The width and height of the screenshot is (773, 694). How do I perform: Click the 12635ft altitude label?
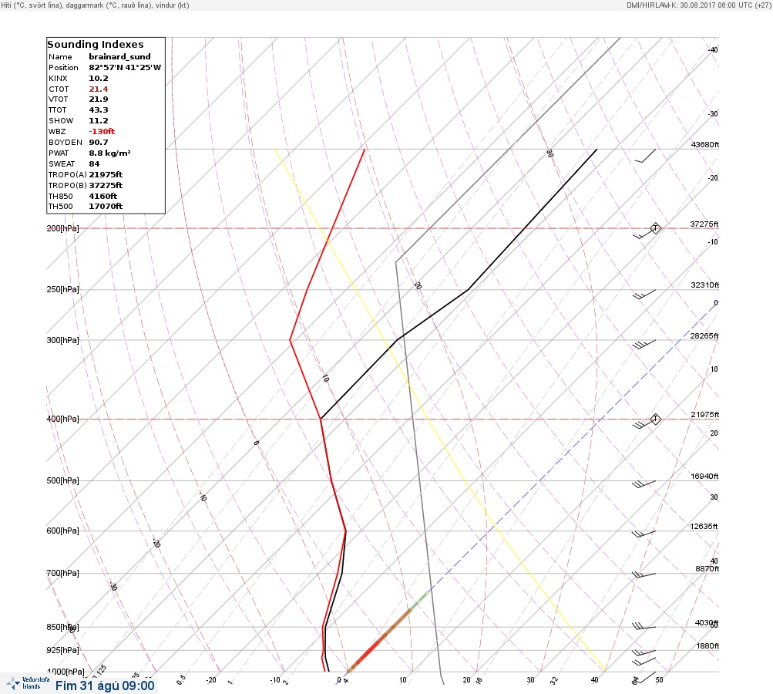704,527
